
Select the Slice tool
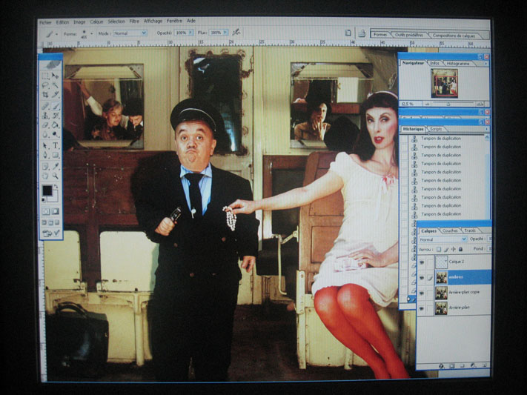[x=55, y=95]
